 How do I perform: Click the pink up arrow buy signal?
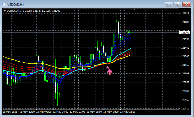click(x=110, y=72)
